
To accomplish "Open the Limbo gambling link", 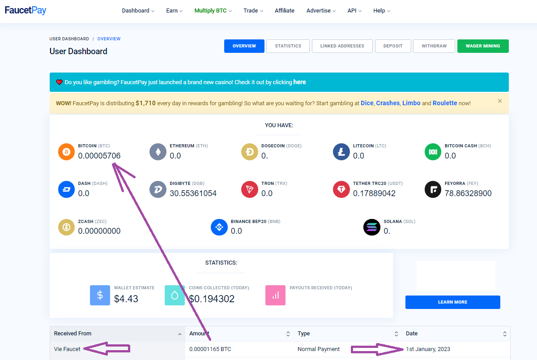I will tap(411, 103).
